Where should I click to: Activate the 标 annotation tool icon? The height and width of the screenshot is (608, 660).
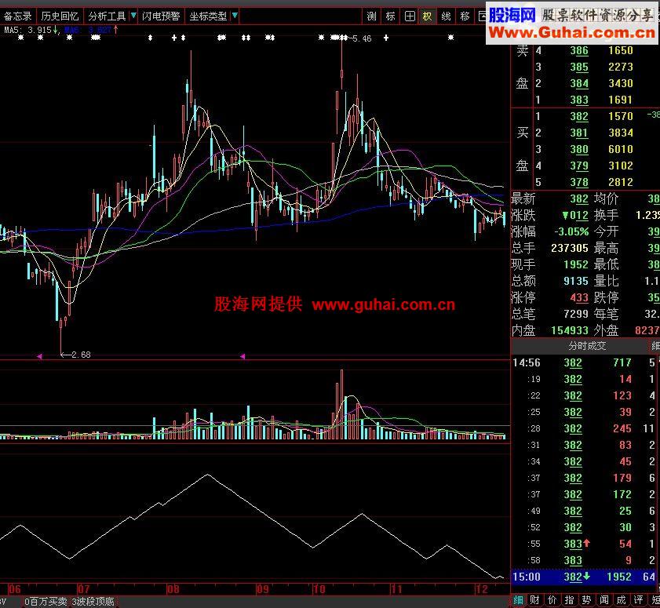pyautogui.click(x=389, y=15)
